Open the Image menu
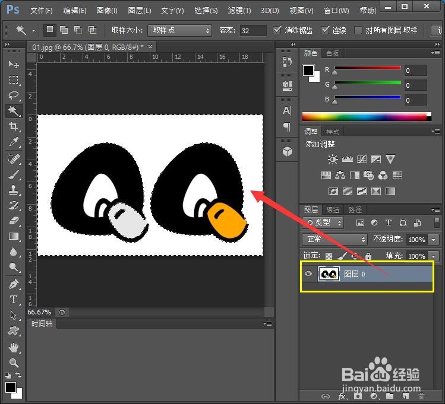The height and width of the screenshot is (404, 445). (107, 11)
